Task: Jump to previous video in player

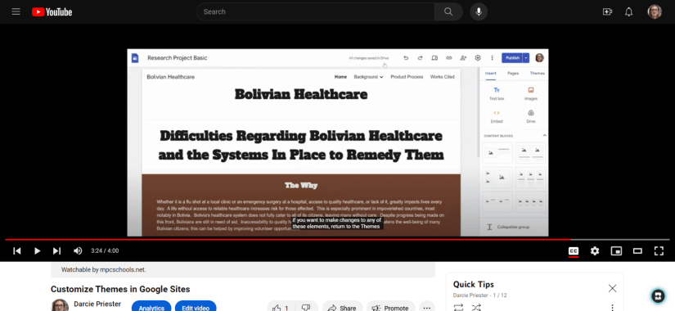Action: coord(17,250)
